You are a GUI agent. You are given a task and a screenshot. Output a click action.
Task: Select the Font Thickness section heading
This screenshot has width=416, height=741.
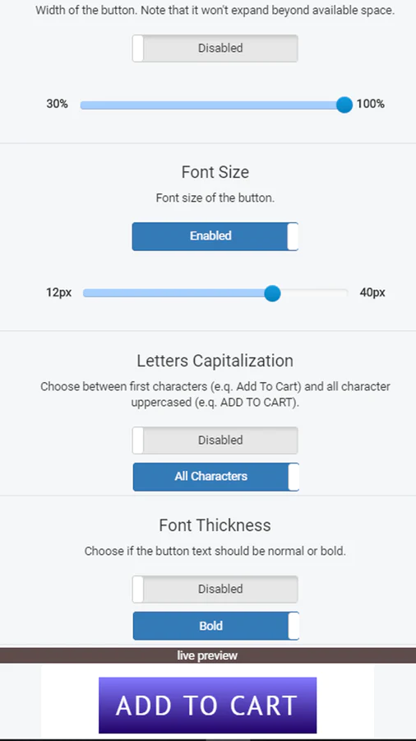215,525
